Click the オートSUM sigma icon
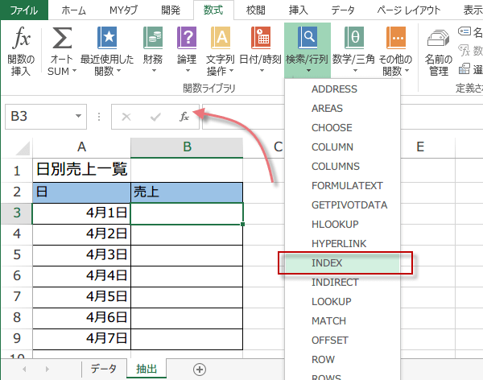This screenshot has height=380, width=483. tap(62, 38)
